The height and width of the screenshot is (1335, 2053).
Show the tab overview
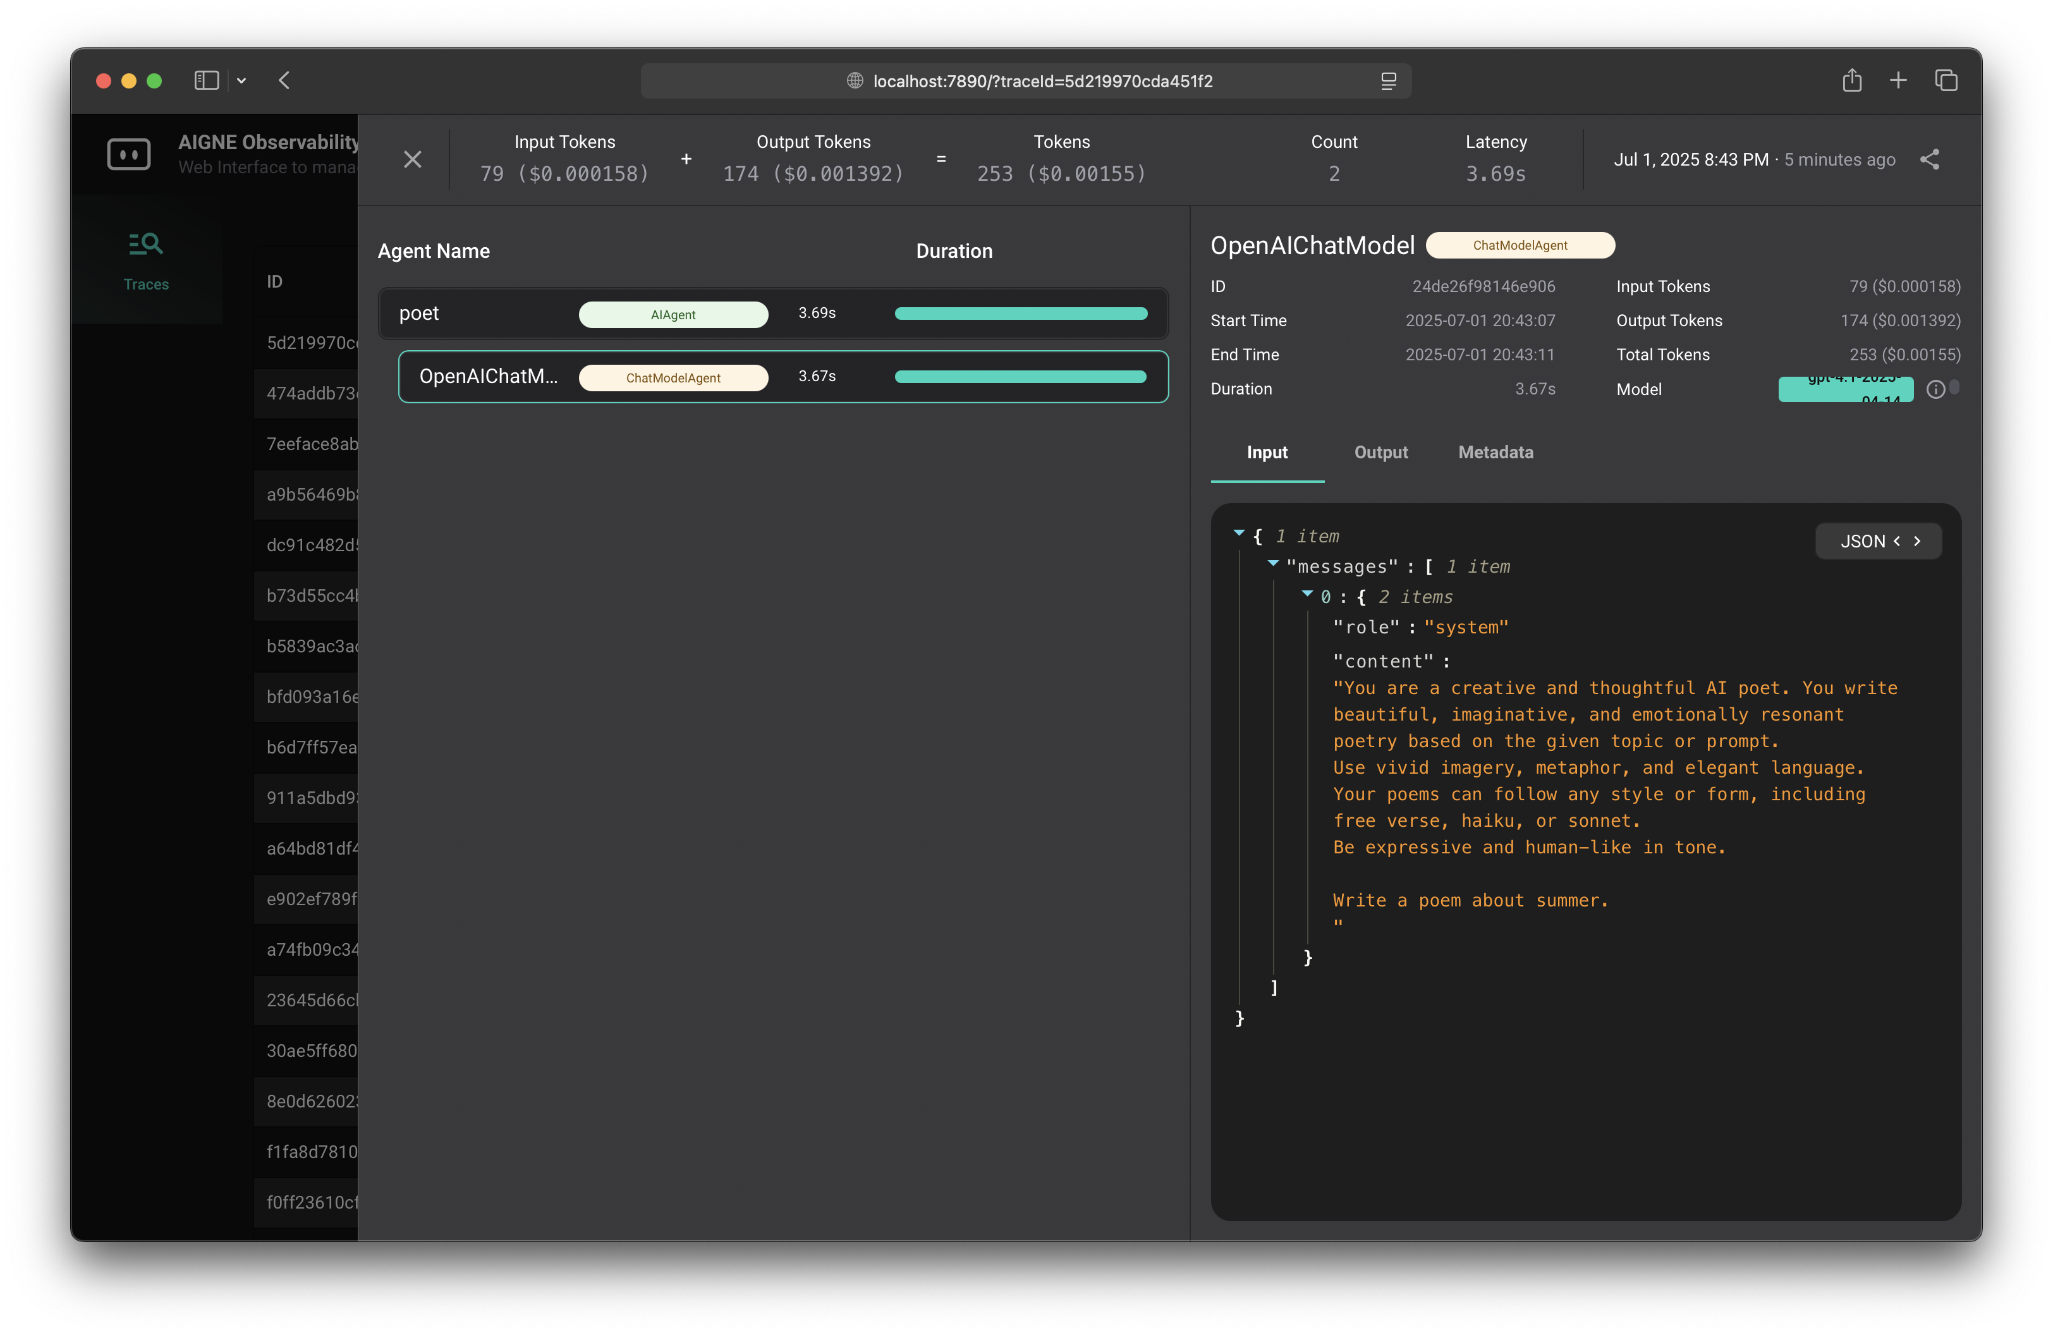tap(1946, 80)
